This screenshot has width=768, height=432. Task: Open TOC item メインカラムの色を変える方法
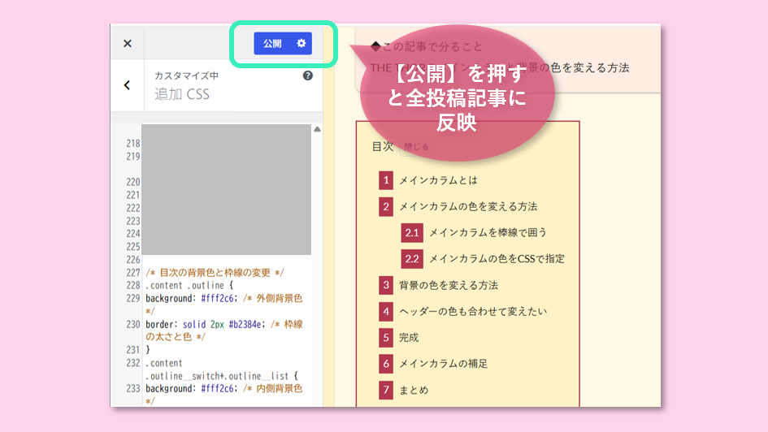point(468,206)
